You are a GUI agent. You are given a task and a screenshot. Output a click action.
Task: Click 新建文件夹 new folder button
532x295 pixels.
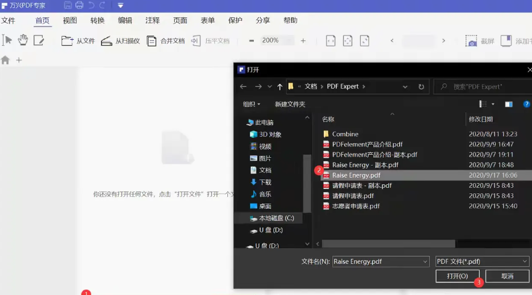(290, 104)
